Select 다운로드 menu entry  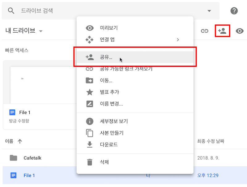135,144
